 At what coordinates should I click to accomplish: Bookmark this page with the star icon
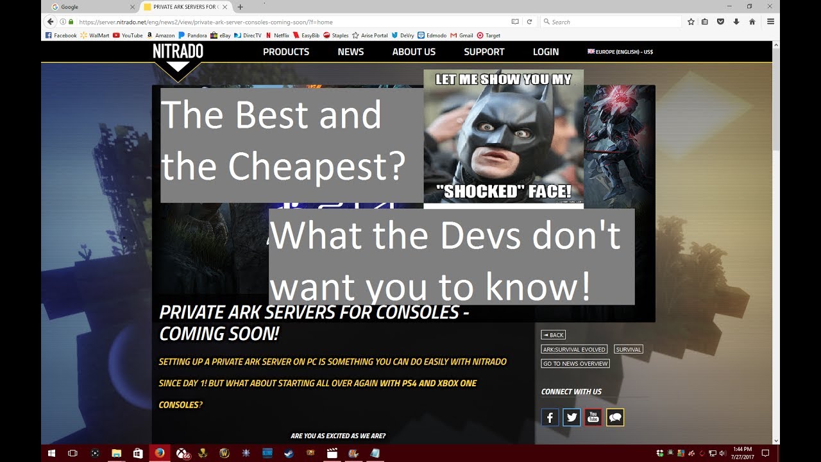click(x=691, y=21)
